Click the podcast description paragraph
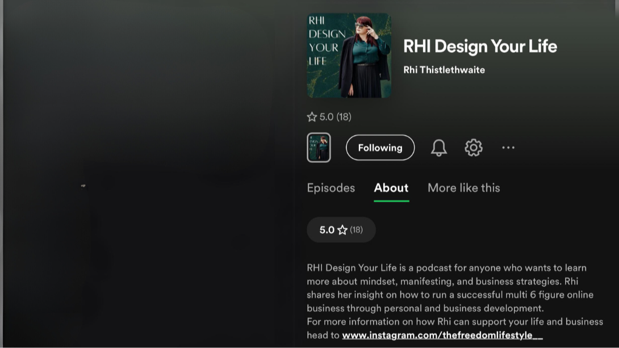This screenshot has height=348, width=619. point(455,301)
